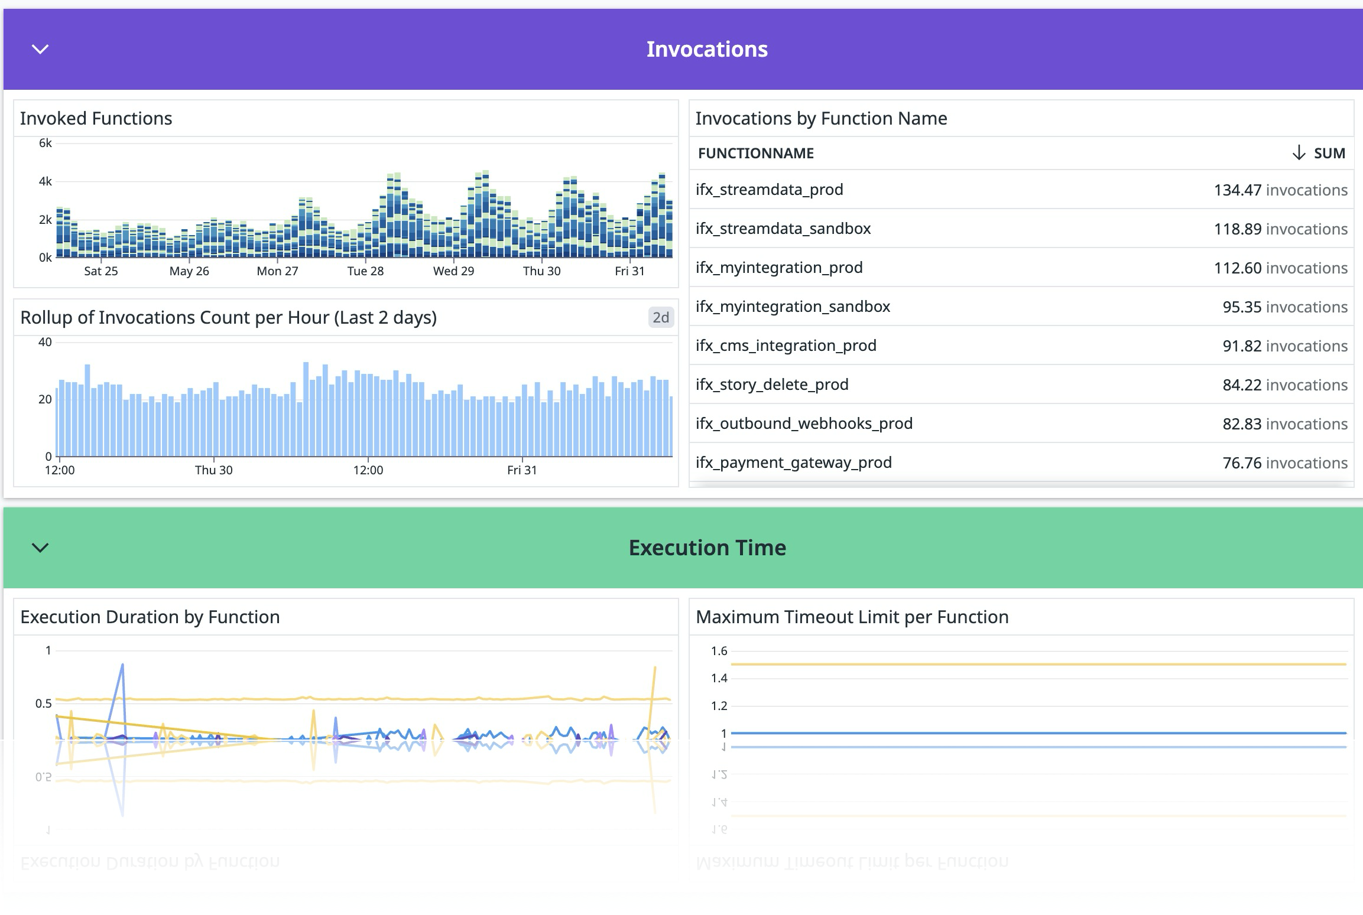Click the 134.47 invocations value
Screen dimensions: 1363x915
(1281, 190)
